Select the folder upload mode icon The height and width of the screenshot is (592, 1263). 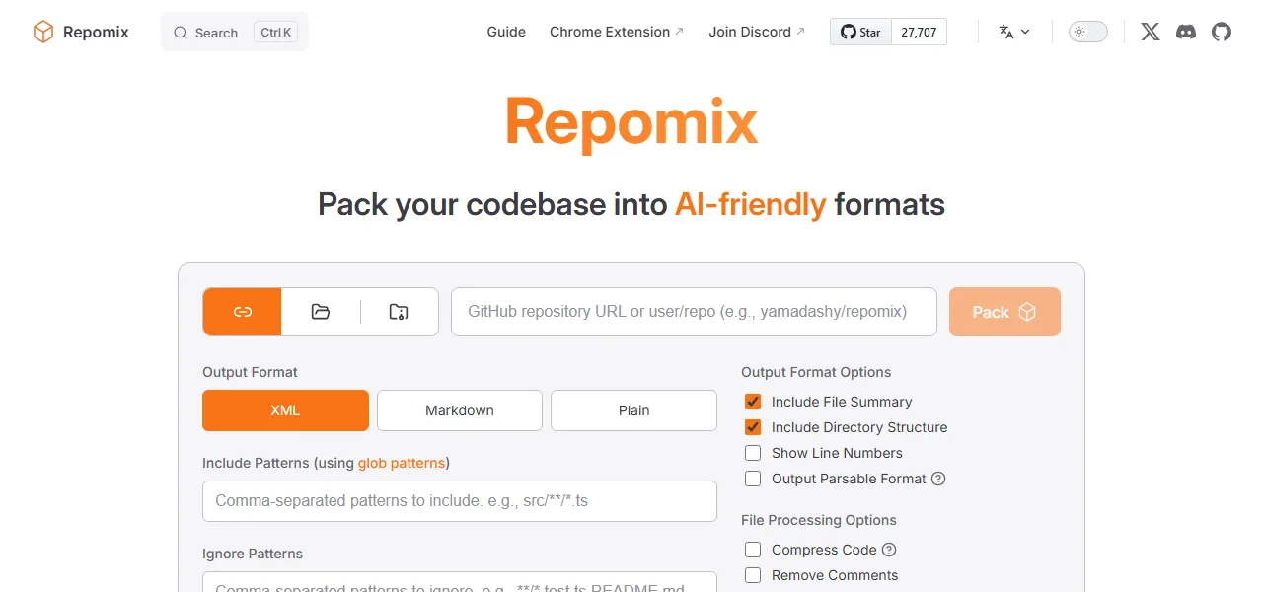pyautogui.click(x=321, y=312)
